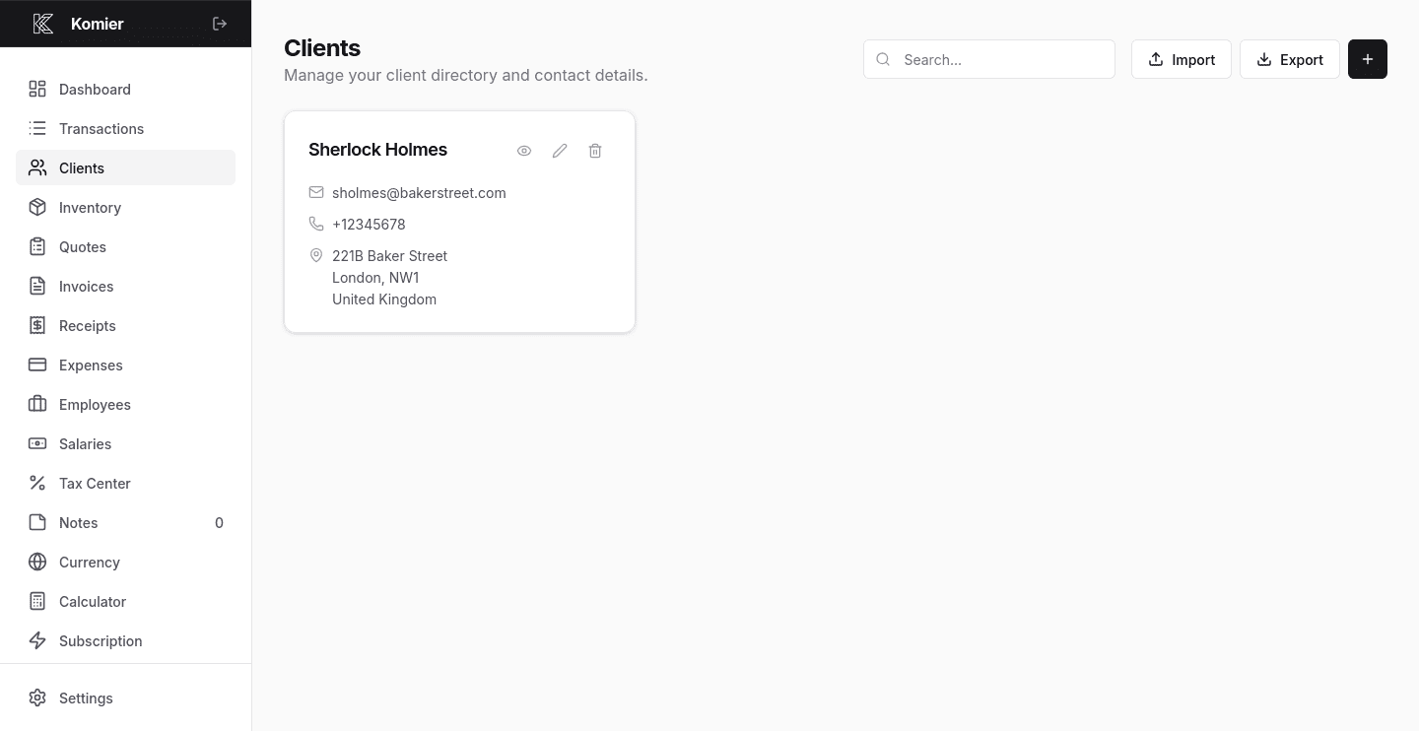Click the Receipts dollar icon
This screenshot has width=1419, height=731.
point(37,325)
